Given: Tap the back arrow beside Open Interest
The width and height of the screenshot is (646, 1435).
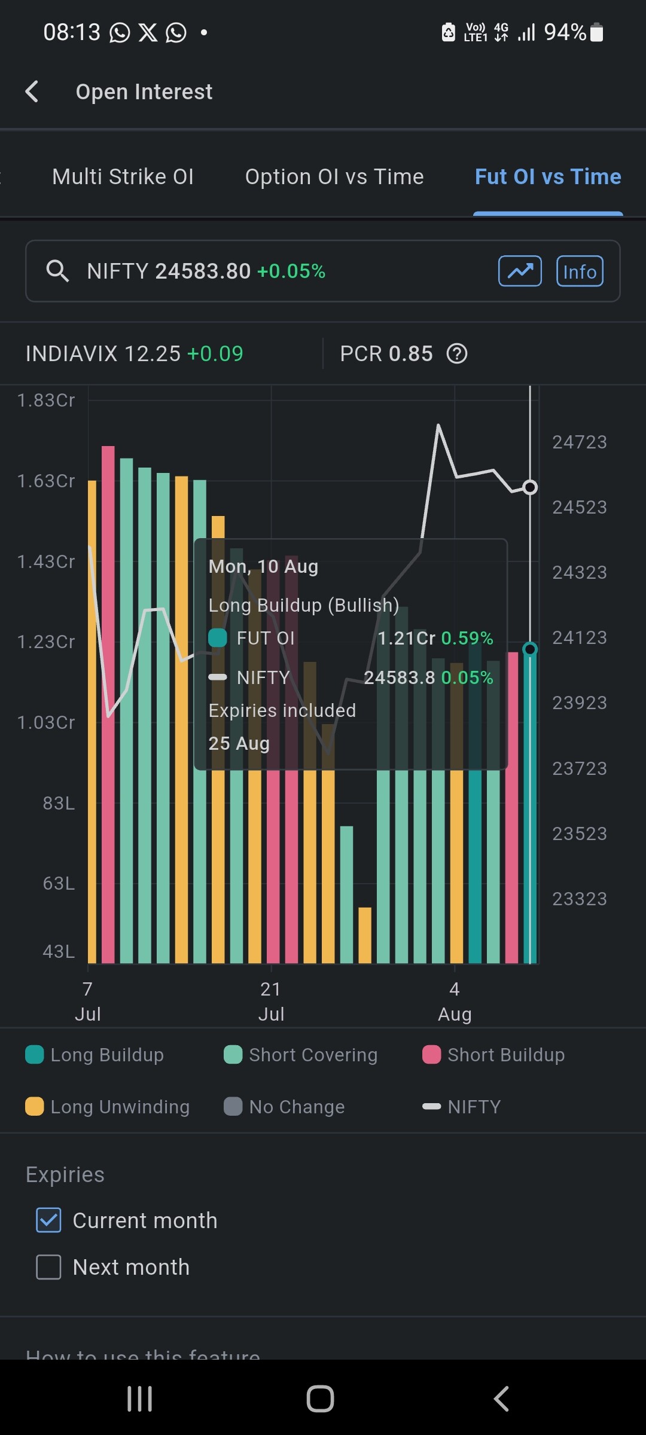Looking at the screenshot, I should point(32,91).
